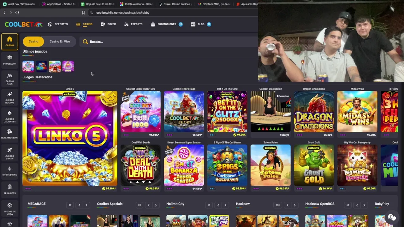Open Deportes in top navigation
The height and width of the screenshot is (227, 404).
click(x=58, y=24)
